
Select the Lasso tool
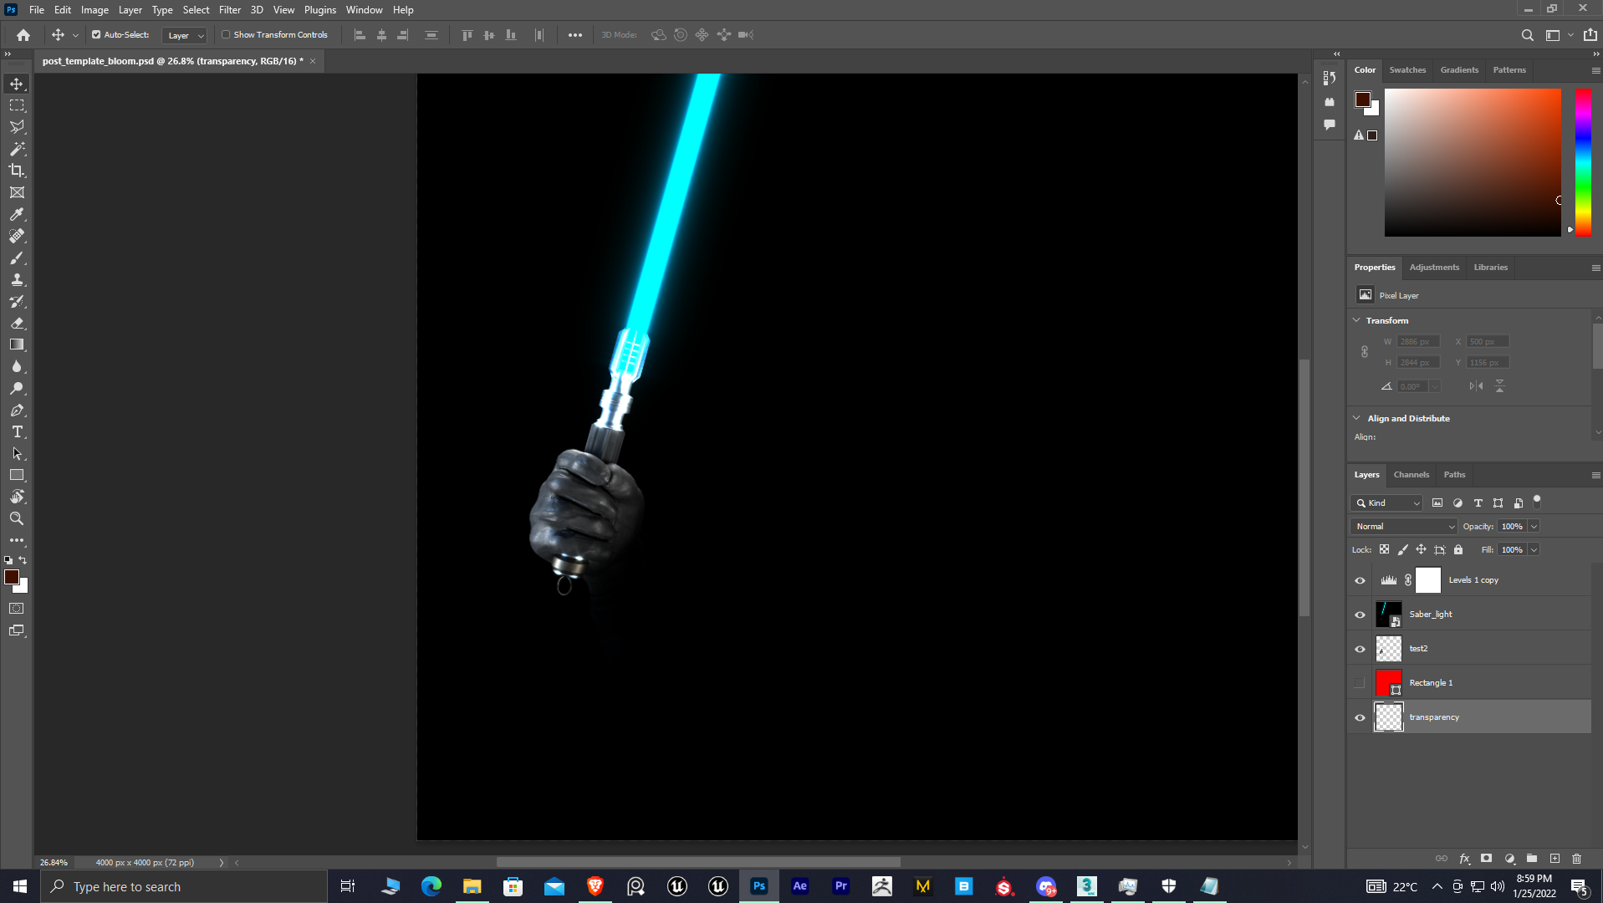pyautogui.click(x=17, y=127)
